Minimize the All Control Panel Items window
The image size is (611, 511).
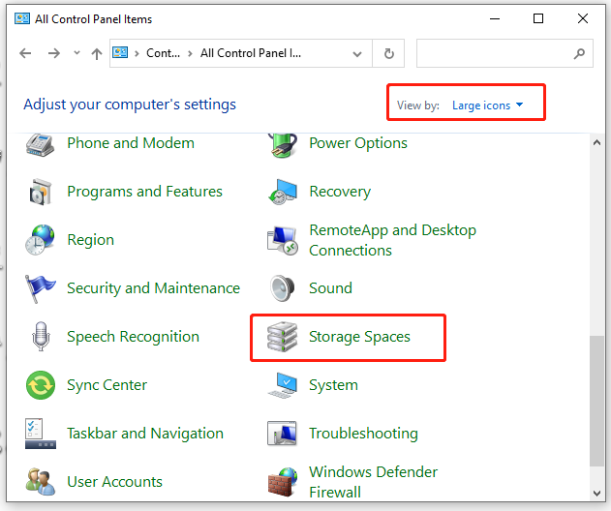pyautogui.click(x=495, y=18)
